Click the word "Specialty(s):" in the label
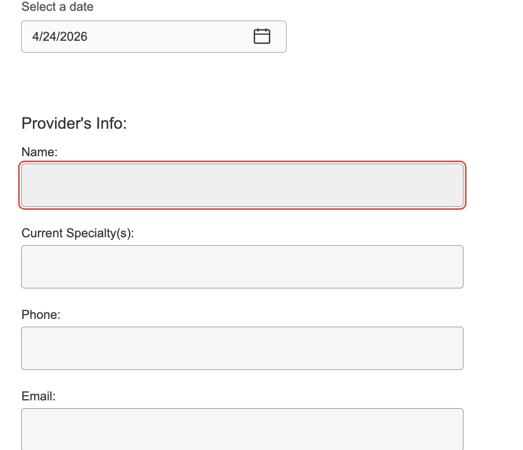523x450 pixels. (100, 233)
